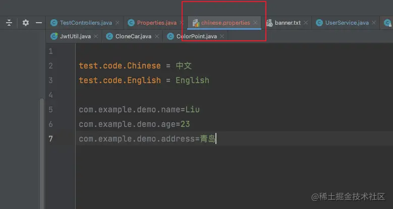Select the chinese.properties tab
The height and width of the screenshot is (209, 393).
pyautogui.click(x=226, y=23)
